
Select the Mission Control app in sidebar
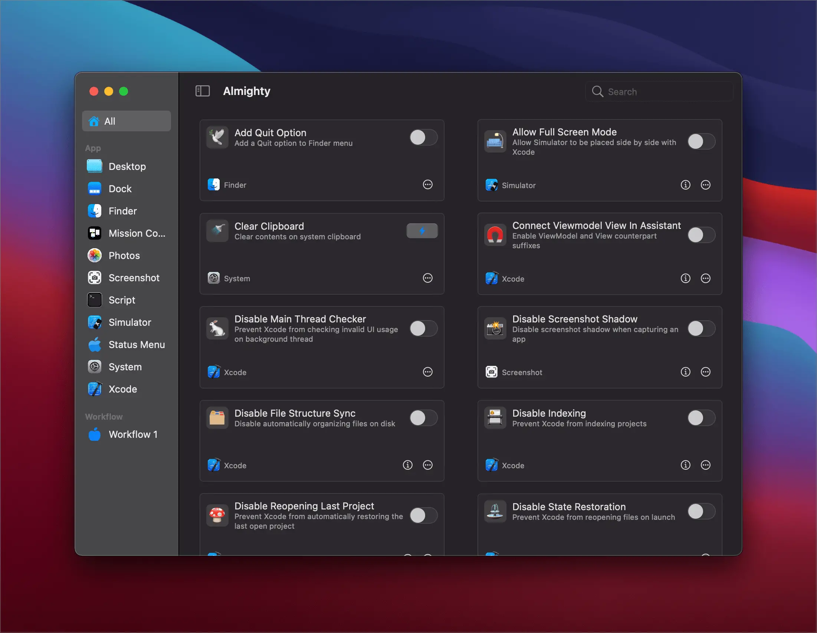pyautogui.click(x=126, y=233)
